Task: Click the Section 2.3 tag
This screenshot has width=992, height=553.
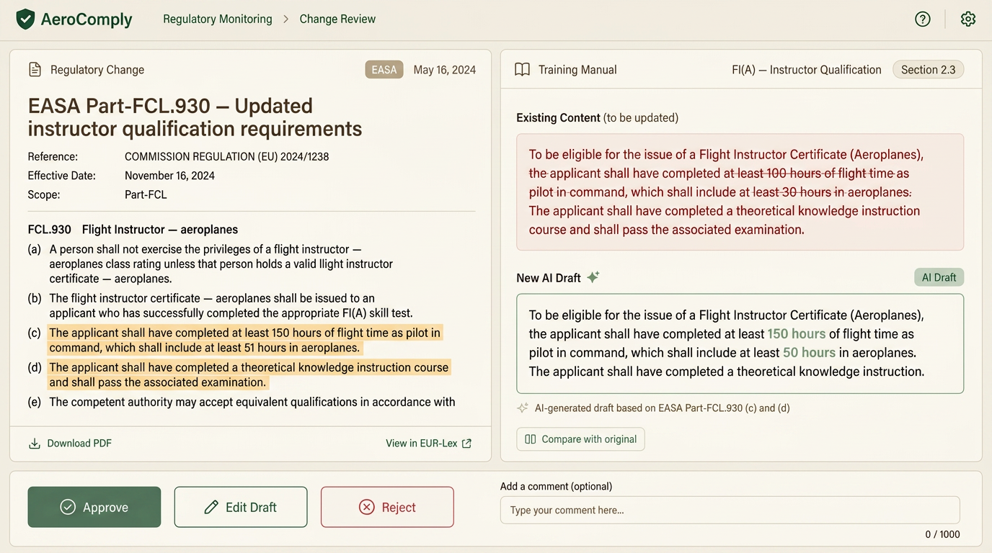Action: pyautogui.click(x=929, y=70)
